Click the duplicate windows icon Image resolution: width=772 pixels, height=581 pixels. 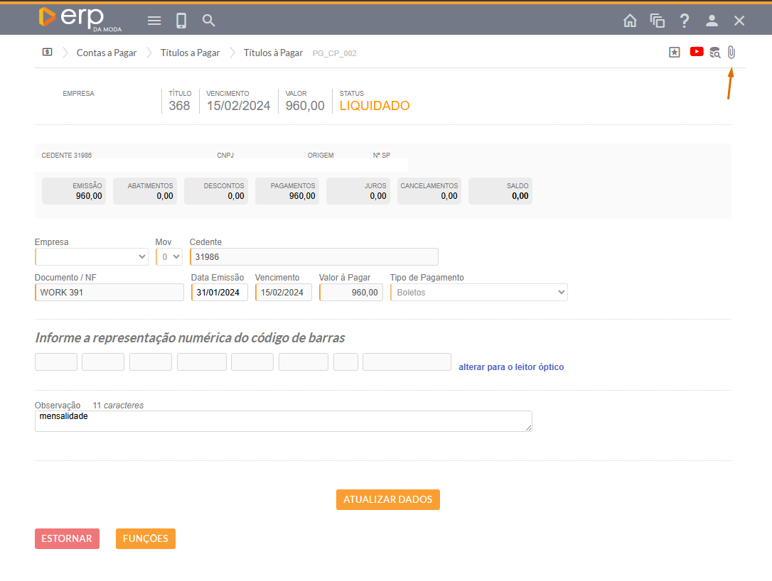click(x=658, y=21)
